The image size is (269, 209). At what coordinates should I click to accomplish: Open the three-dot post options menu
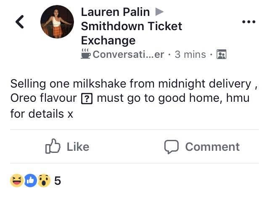click(248, 22)
